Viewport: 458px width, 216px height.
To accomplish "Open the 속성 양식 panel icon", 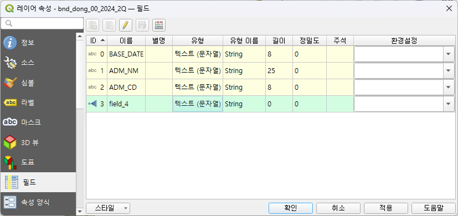I will click(10, 202).
